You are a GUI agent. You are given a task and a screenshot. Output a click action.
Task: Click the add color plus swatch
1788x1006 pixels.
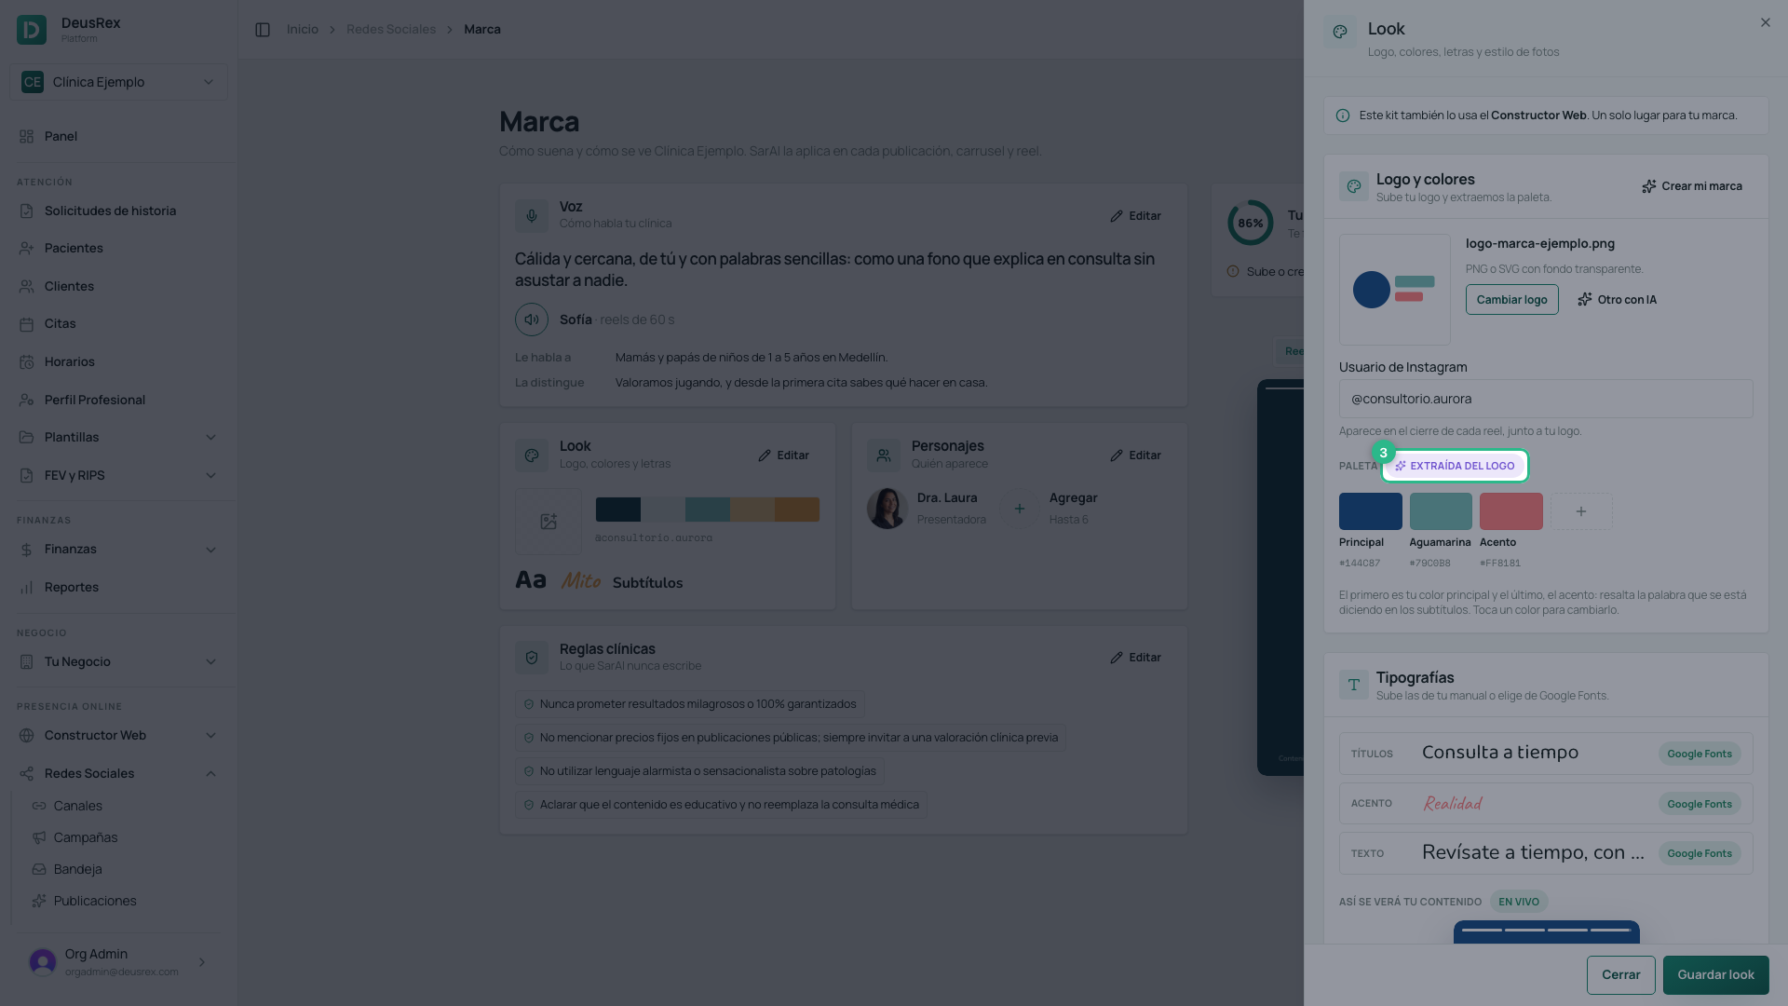tap(1581, 511)
